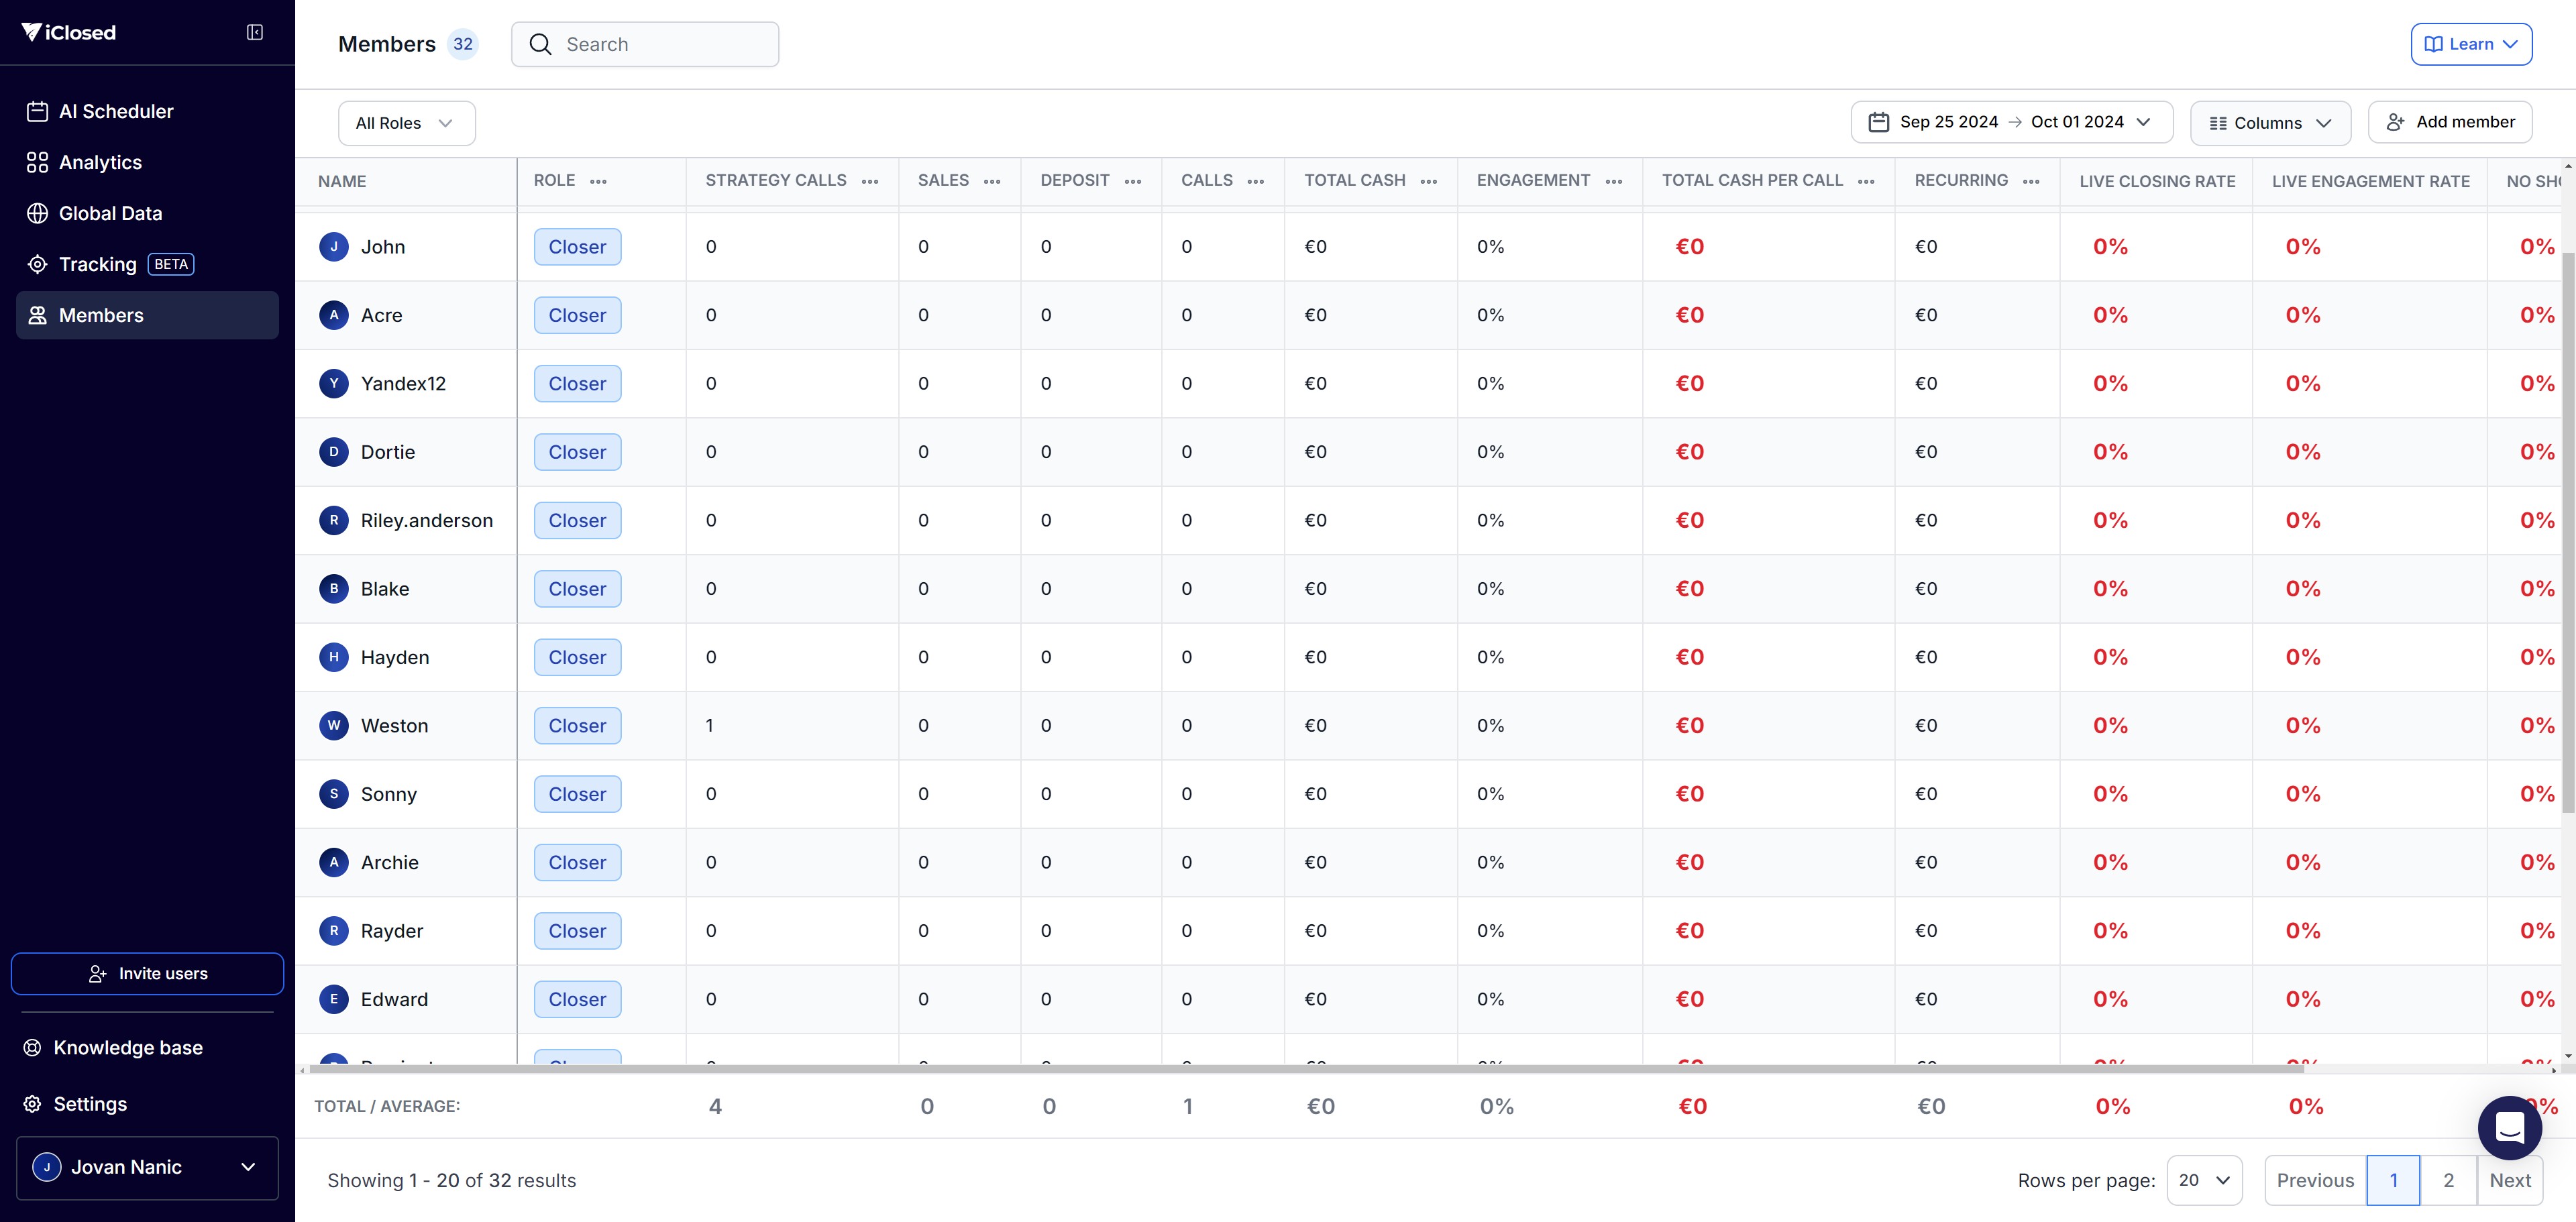Open the Engagement column options dots

pyautogui.click(x=1613, y=181)
